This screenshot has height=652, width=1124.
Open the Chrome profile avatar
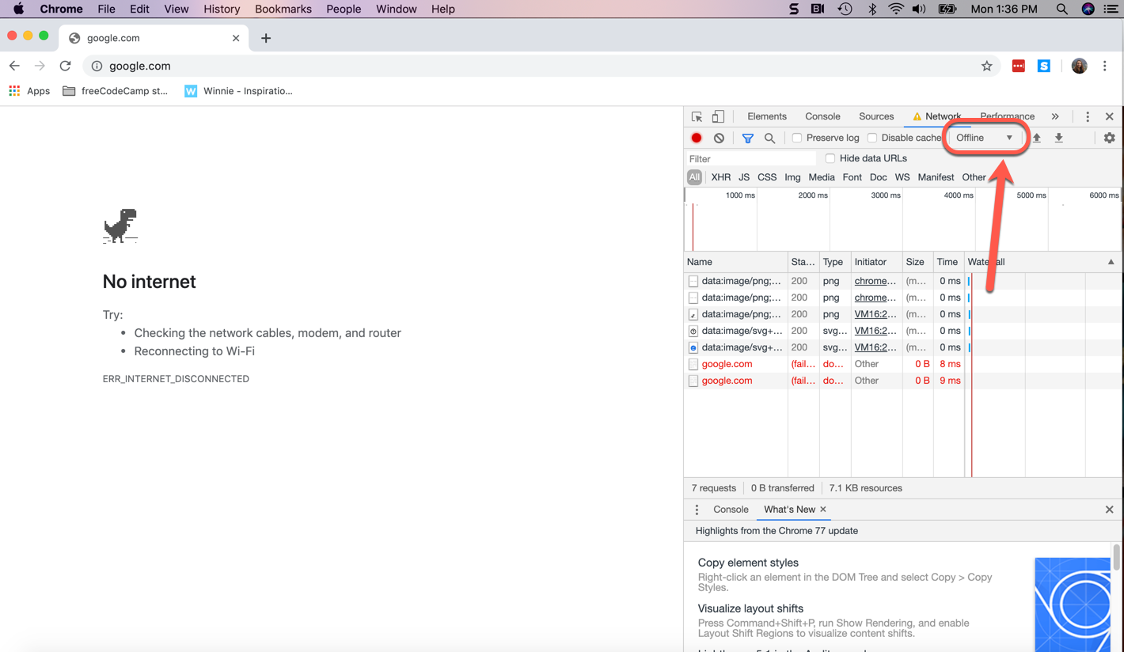(x=1079, y=66)
